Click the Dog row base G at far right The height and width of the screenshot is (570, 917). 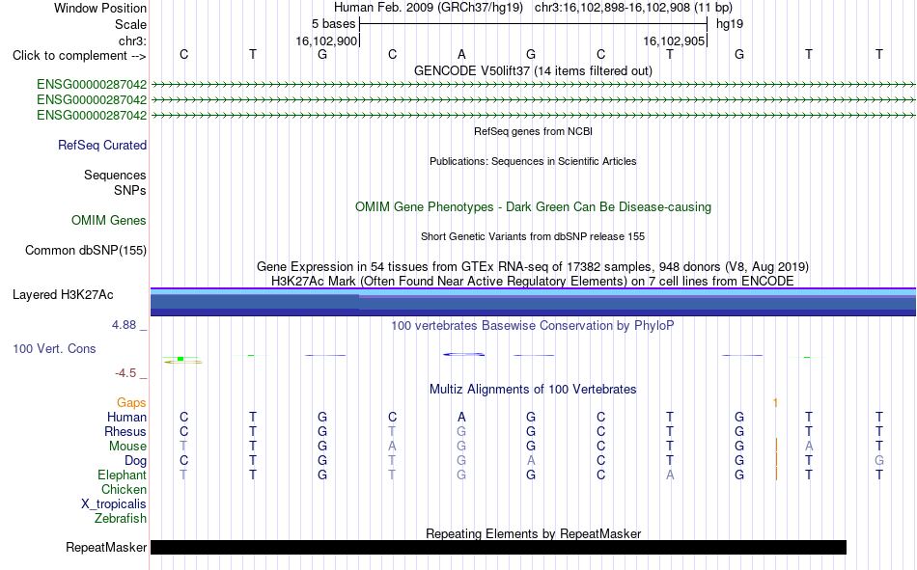[x=879, y=461]
